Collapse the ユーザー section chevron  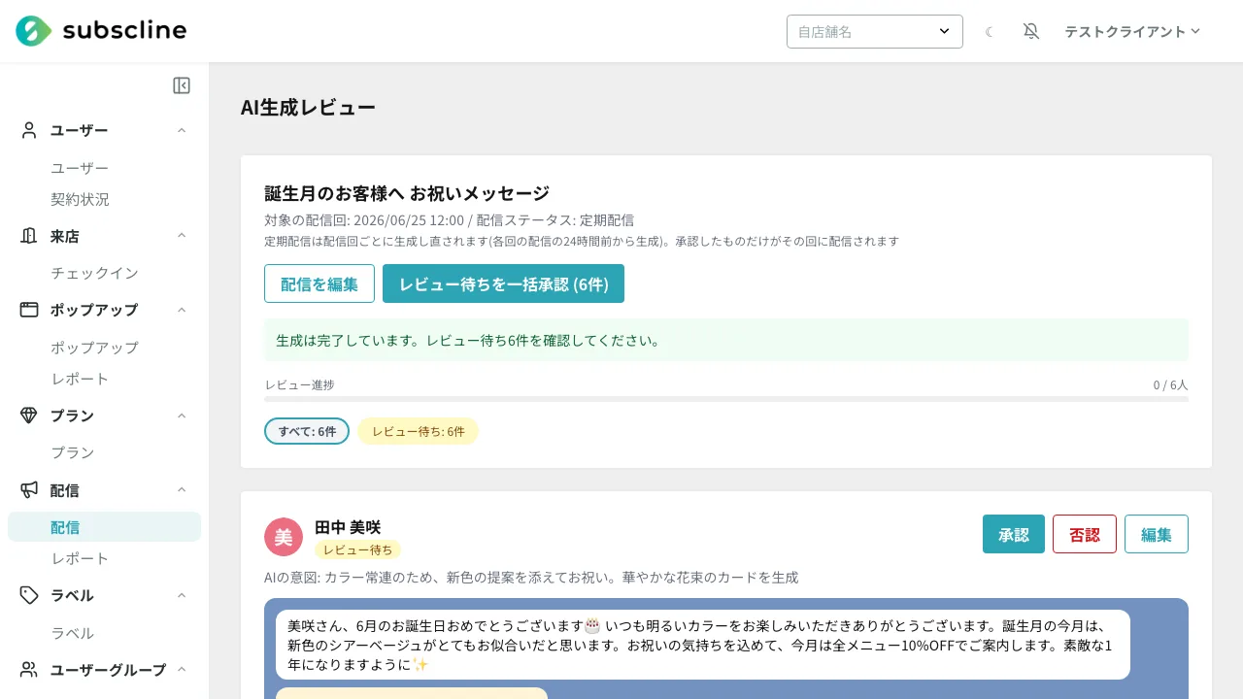tap(182, 130)
